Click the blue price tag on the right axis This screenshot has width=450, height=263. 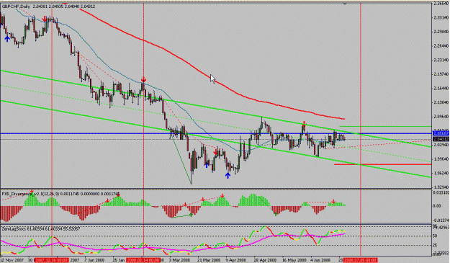coord(440,133)
